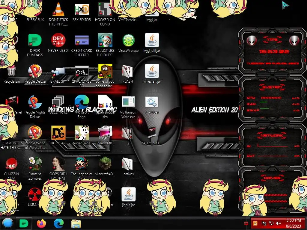Open the VLC cone desktop shortcut

[58, 9]
